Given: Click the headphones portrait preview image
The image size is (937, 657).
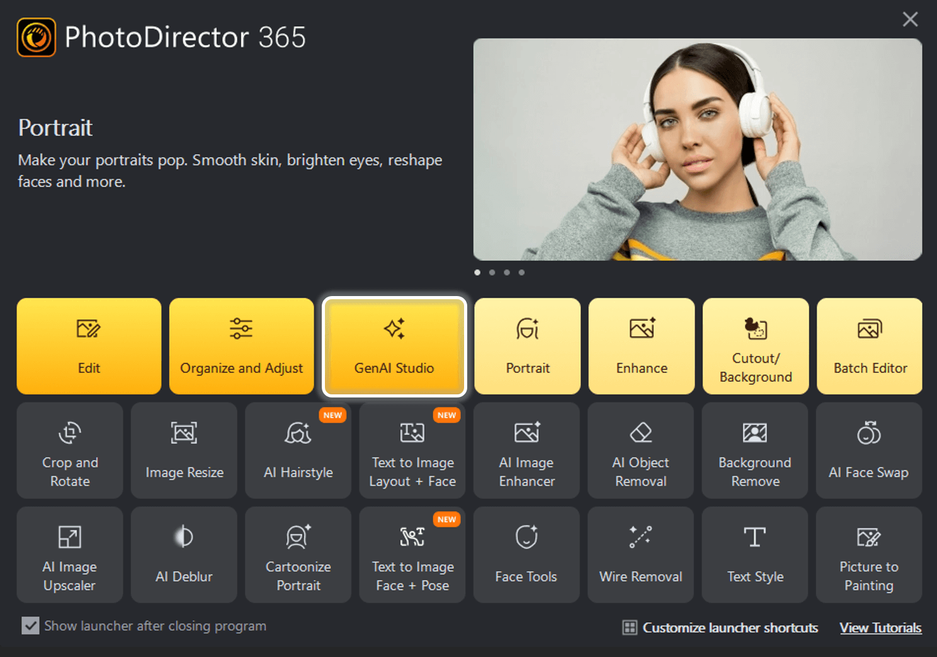Looking at the screenshot, I should (x=698, y=149).
